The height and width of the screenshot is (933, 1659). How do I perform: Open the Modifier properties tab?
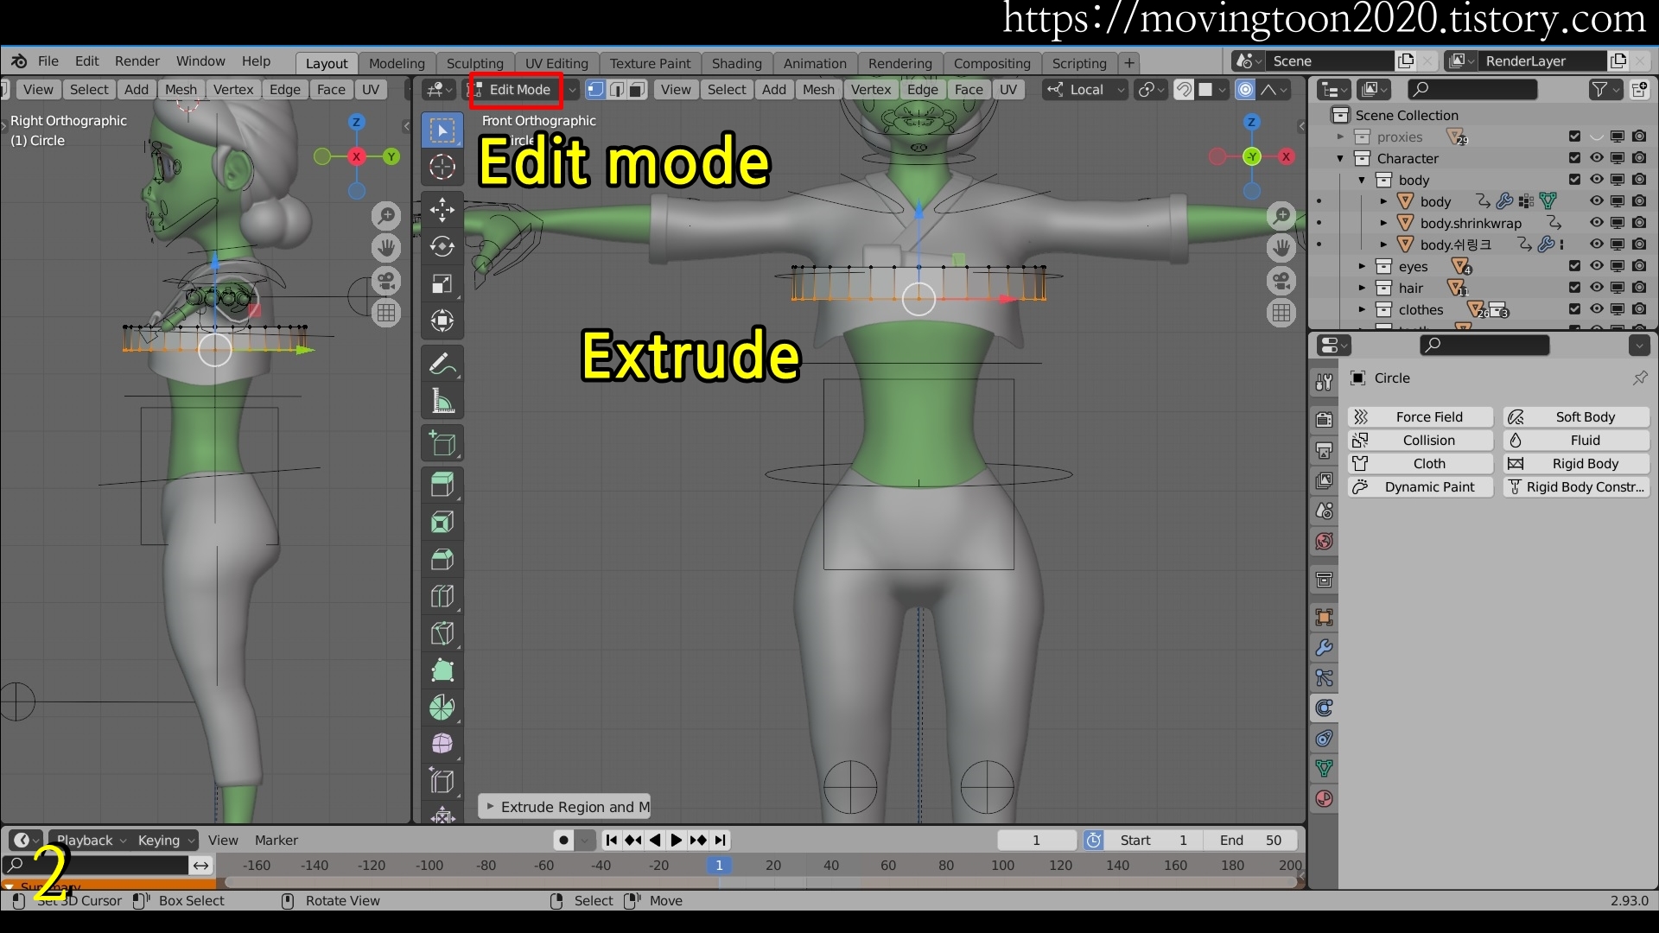1324,648
